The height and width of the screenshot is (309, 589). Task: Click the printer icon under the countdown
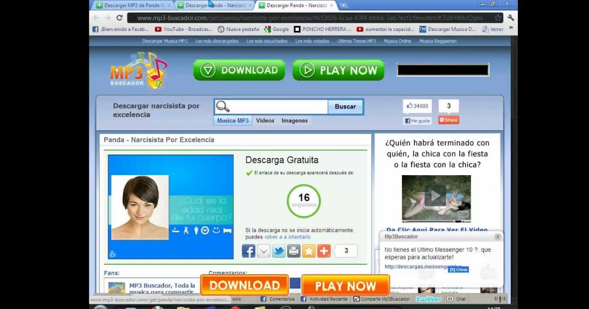pos(294,251)
